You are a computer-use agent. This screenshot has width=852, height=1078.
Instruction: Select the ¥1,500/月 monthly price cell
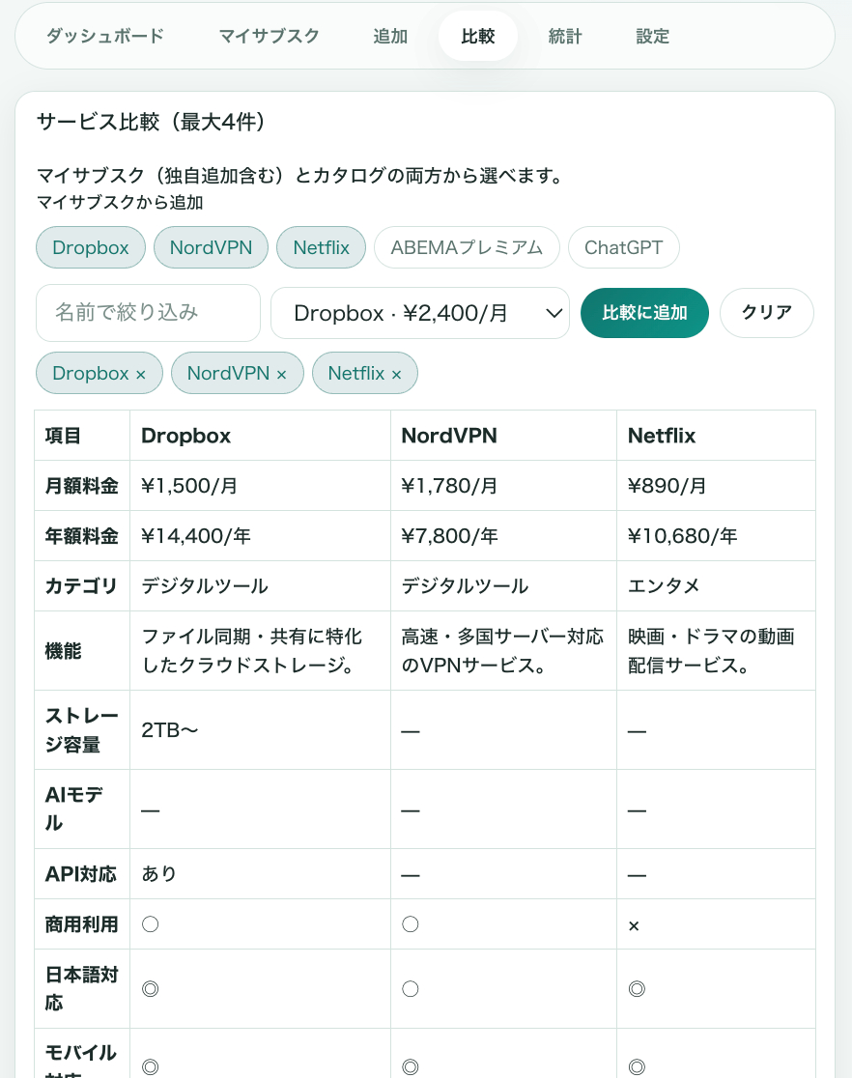tap(260, 486)
